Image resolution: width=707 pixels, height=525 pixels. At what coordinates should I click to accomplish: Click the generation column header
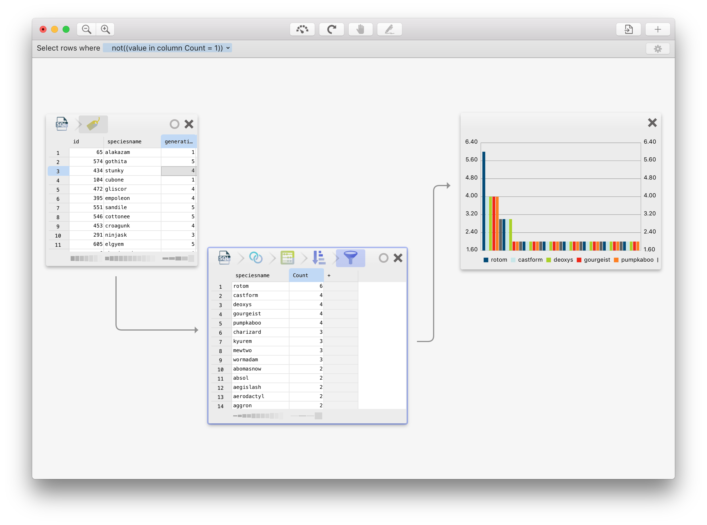179,141
